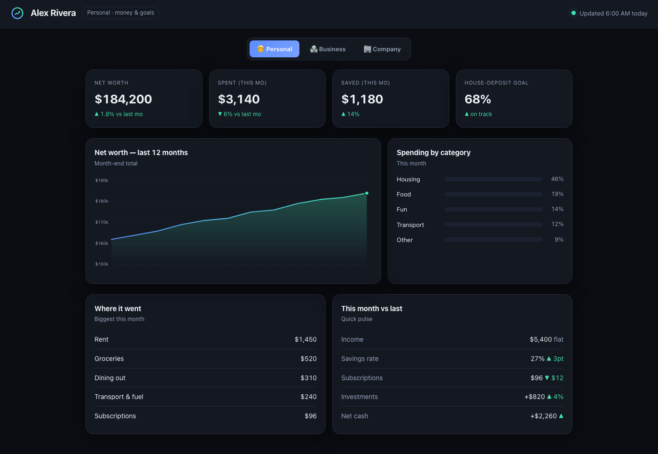Screen dimensions: 658x454
Task: Click the Alex Rivera title
Action: 53,13
